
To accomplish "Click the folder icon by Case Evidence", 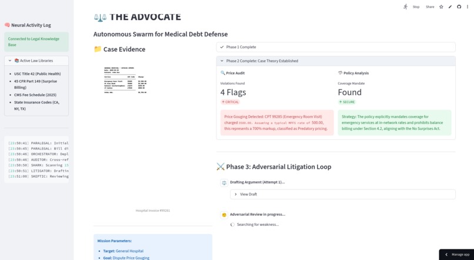I will coord(98,49).
